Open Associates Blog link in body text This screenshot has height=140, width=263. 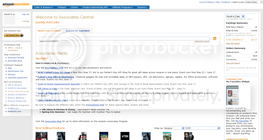coord(53,121)
